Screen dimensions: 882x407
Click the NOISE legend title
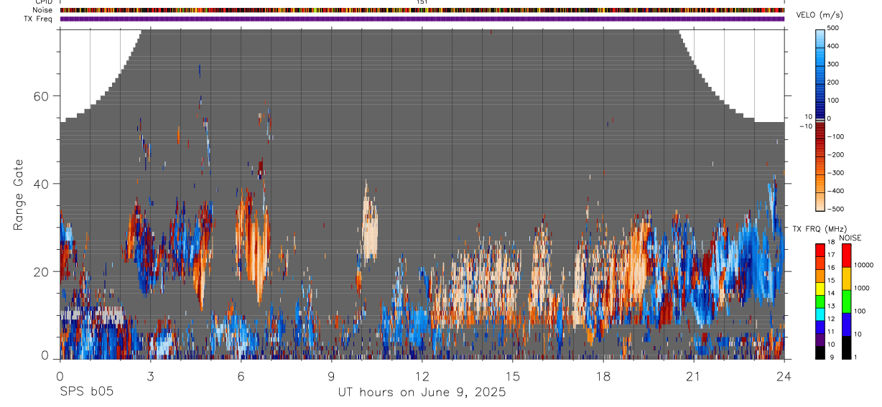point(850,238)
